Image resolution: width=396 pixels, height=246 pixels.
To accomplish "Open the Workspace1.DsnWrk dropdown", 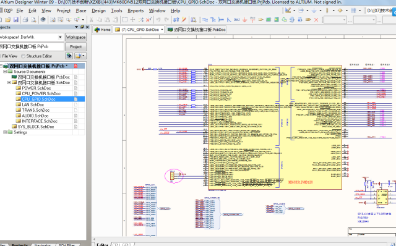I will point(60,37).
